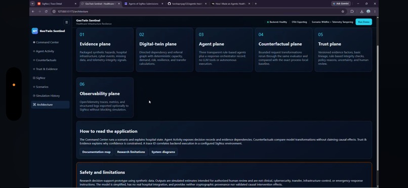The height and width of the screenshot is (188, 408).
Task: Switch to Agents of SigNoz Submissions tab
Action: click(x=143, y=4)
